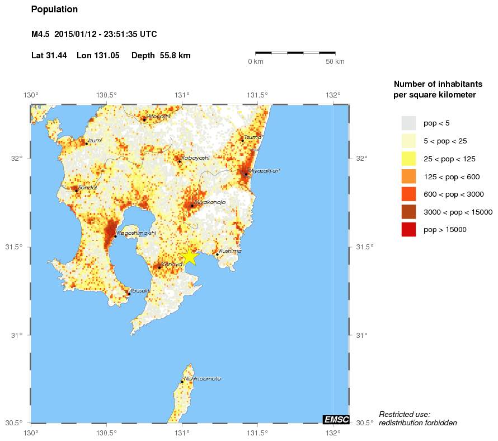Click the 0-50 km scale bar
Viewport: 498px width, 441px height.
(295, 54)
